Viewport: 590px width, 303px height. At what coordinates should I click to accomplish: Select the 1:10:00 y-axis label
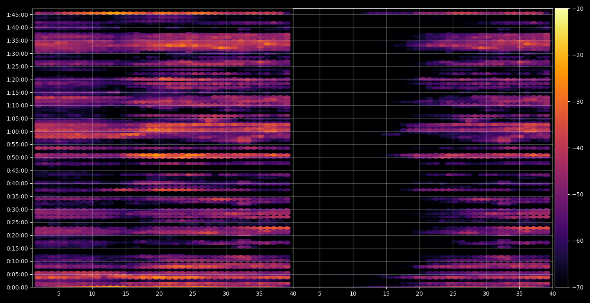coord(17,105)
